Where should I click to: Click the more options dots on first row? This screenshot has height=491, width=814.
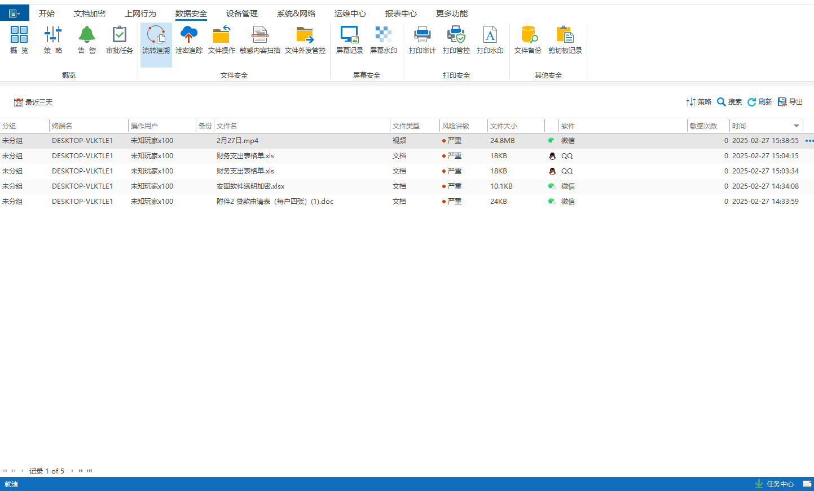point(809,141)
